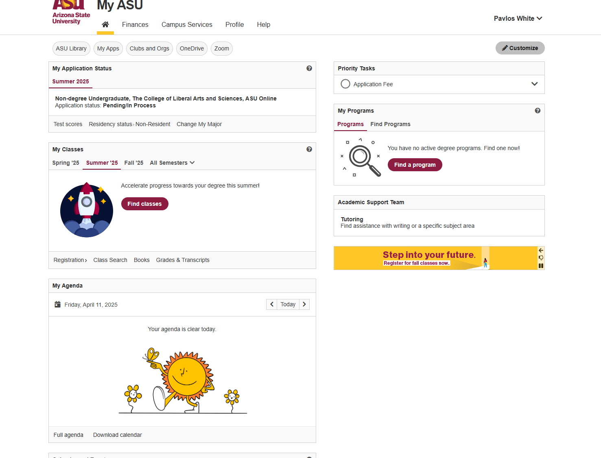Screen dimensions: 601x458
Task: Click the Find a program button
Action: pos(415,165)
